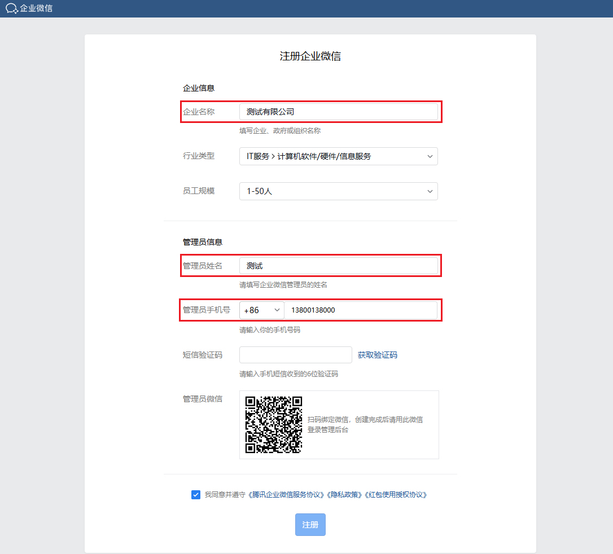Image resolution: width=613 pixels, height=554 pixels.
Task: Click the 企业名称 input field
Action: [338, 112]
